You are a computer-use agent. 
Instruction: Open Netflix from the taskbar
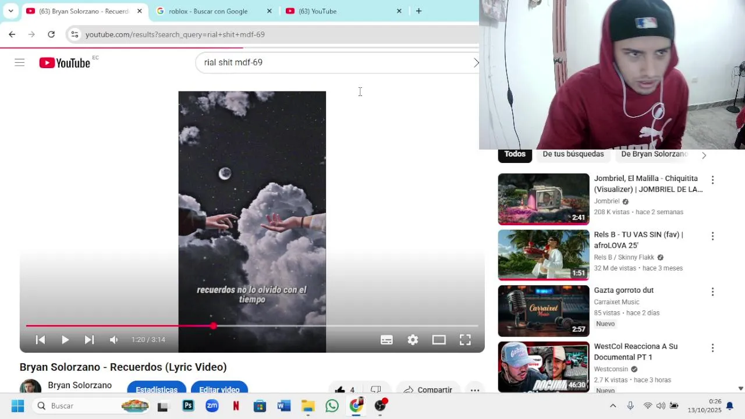coord(236,406)
